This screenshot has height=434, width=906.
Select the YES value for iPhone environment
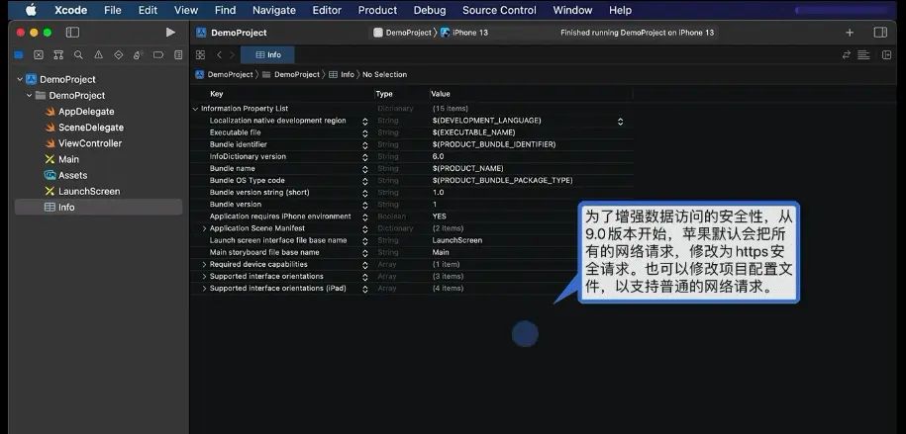coord(439,217)
